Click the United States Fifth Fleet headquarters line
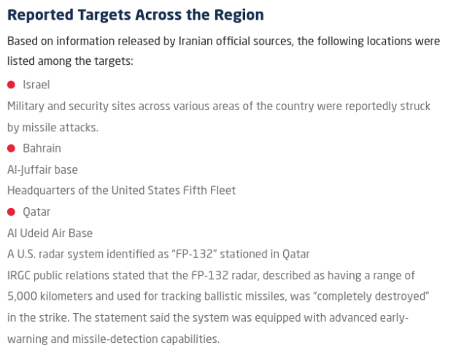 (x=121, y=190)
